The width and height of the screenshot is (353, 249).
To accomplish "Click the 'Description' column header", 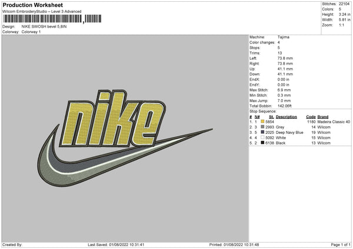I will coord(287,117).
